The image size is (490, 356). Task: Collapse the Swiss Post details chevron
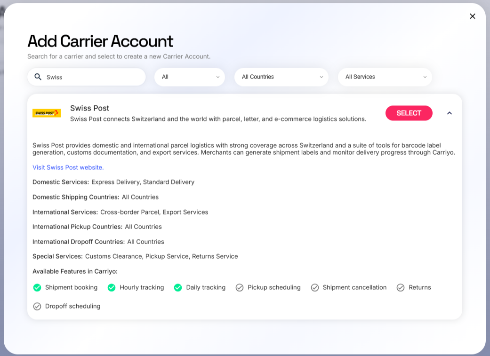tap(450, 113)
